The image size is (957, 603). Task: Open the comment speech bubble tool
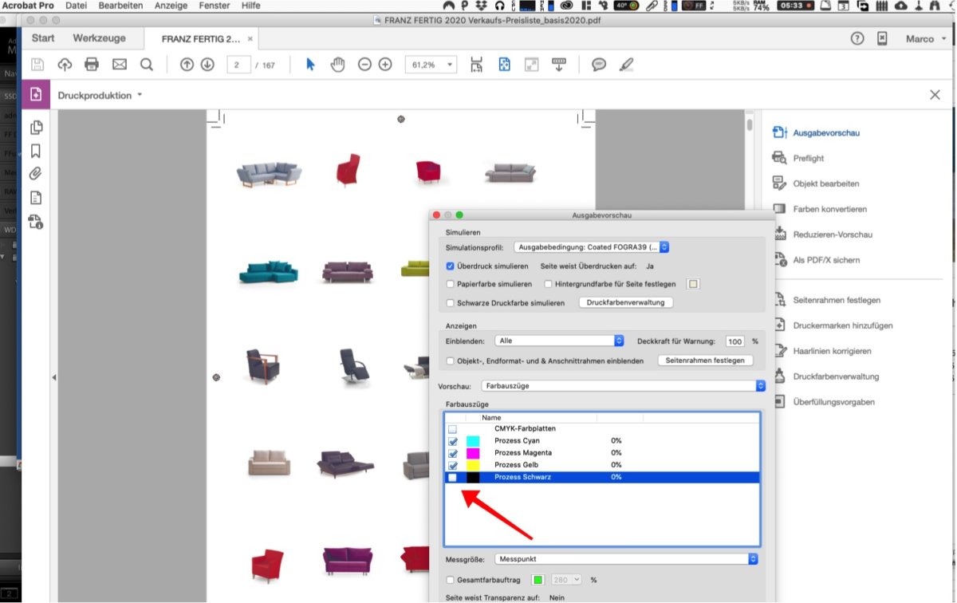point(598,65)
